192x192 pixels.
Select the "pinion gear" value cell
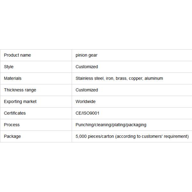coord(86,55)
